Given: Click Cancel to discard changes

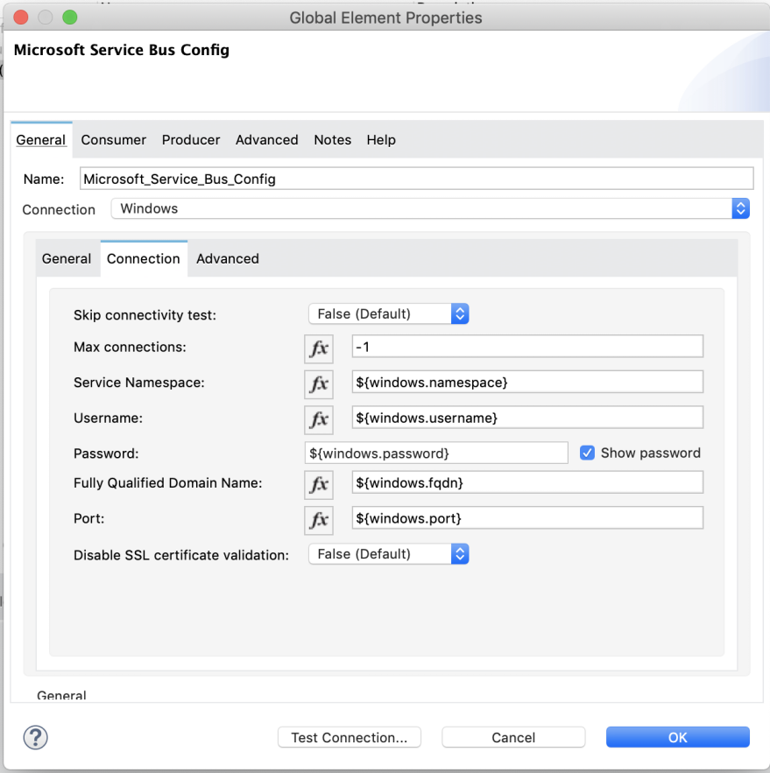Looking at the screenshot, I should pos(512,736).
